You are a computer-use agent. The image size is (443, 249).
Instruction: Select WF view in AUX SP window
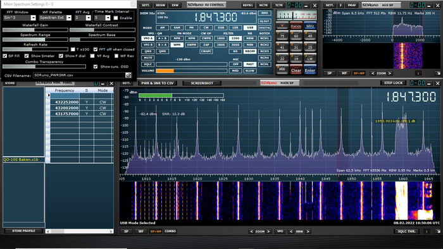tap(344, 73)
